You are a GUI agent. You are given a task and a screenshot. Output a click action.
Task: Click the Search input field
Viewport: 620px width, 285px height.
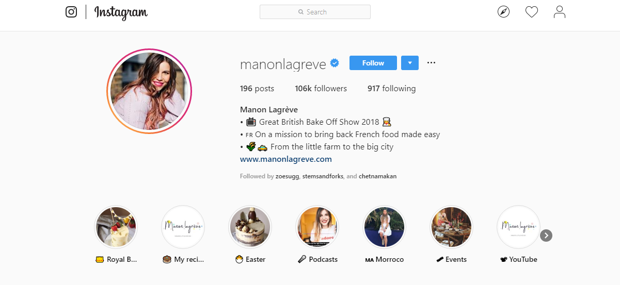point(315,12)
